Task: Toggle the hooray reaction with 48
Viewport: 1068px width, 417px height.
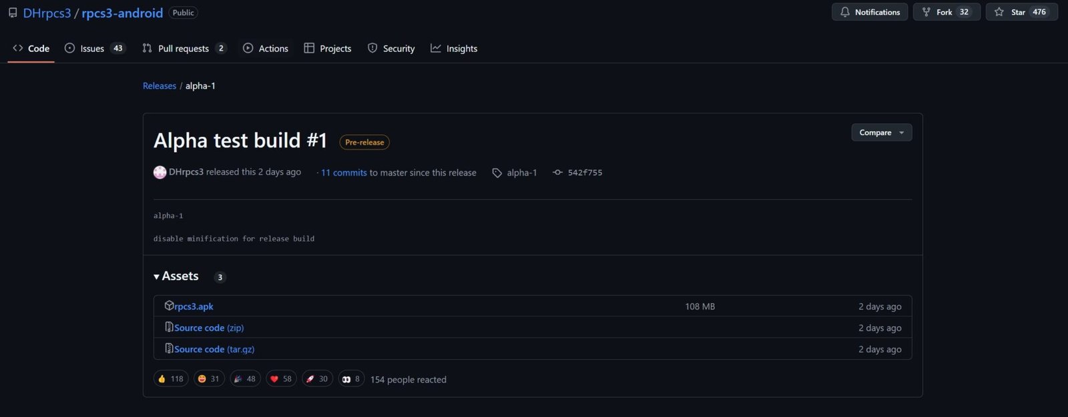Action: (245, 379)
